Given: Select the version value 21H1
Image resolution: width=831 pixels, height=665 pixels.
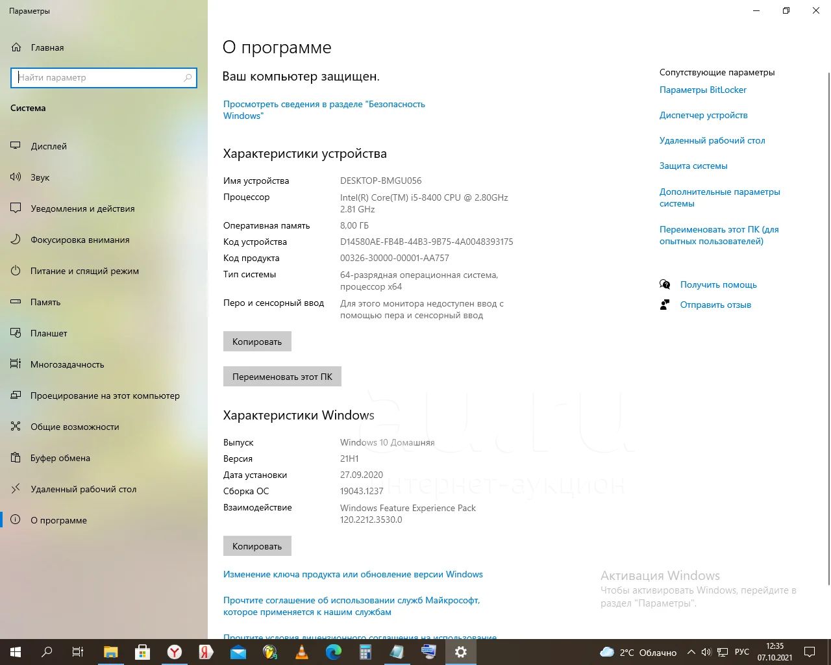Looking at the screenshot, I should 349,458.
